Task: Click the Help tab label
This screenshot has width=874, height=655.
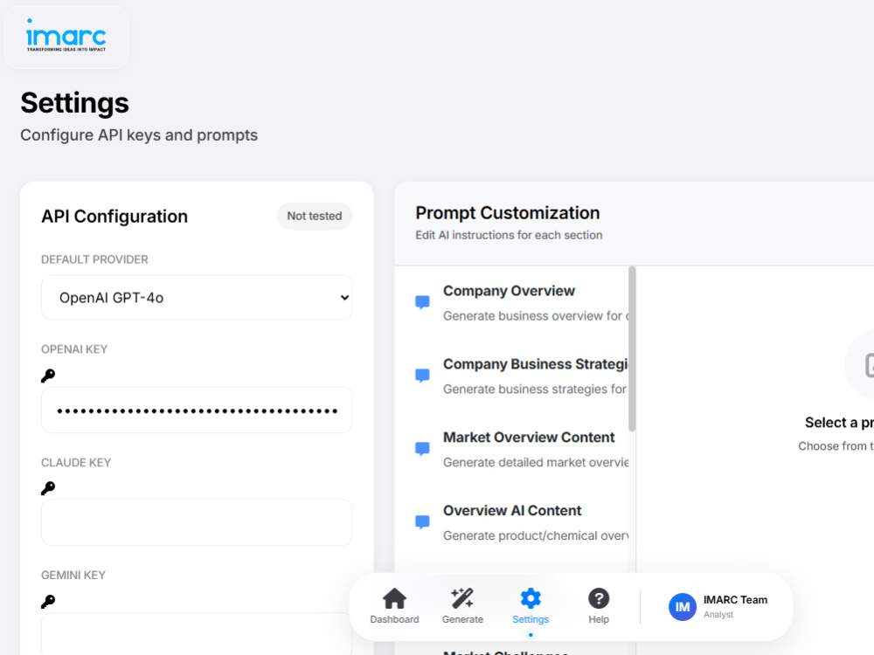Action: click(599, 619)
